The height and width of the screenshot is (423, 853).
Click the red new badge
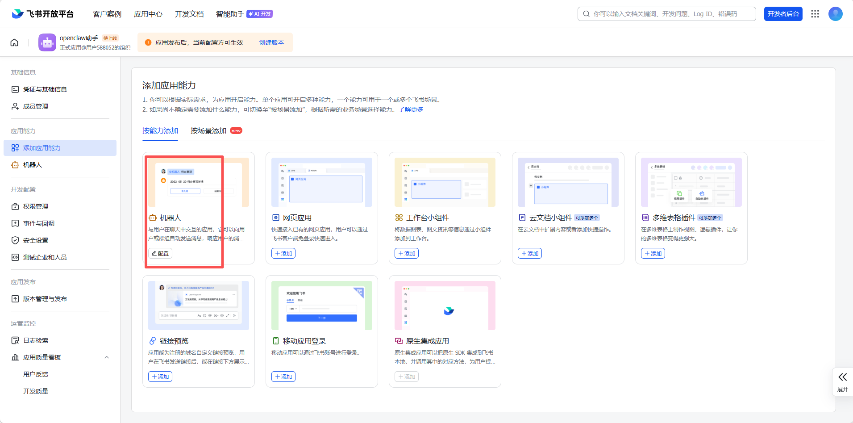(x=236, y=131)
